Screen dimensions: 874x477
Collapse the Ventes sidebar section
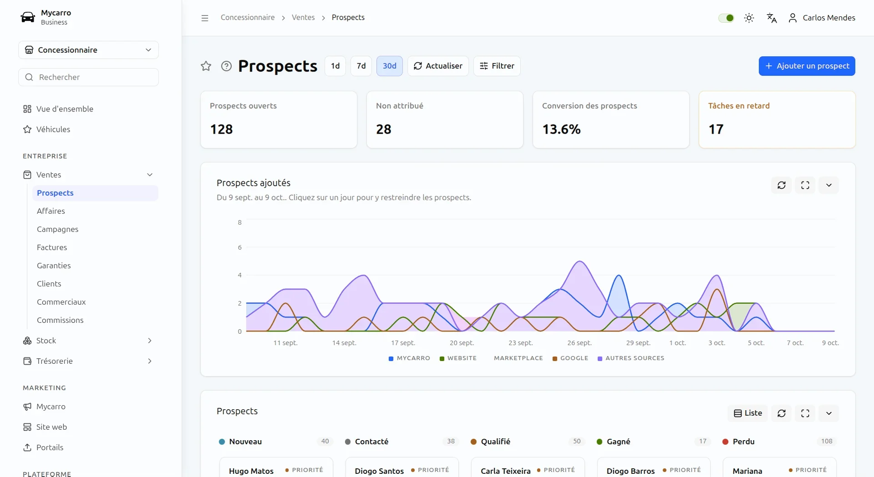(x=88, y=175)
